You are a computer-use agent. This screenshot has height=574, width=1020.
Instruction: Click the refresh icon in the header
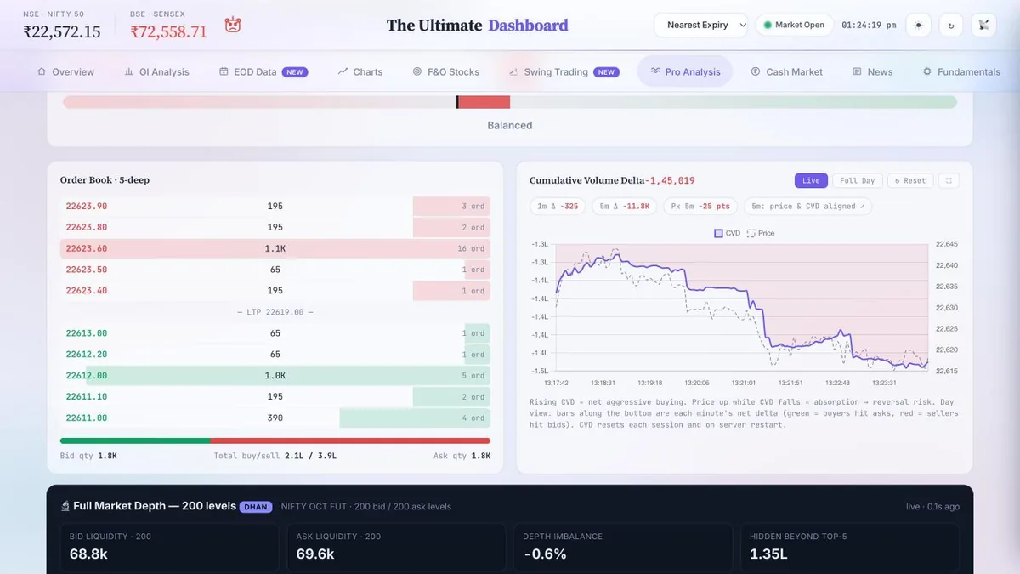(x=950, y=26)
